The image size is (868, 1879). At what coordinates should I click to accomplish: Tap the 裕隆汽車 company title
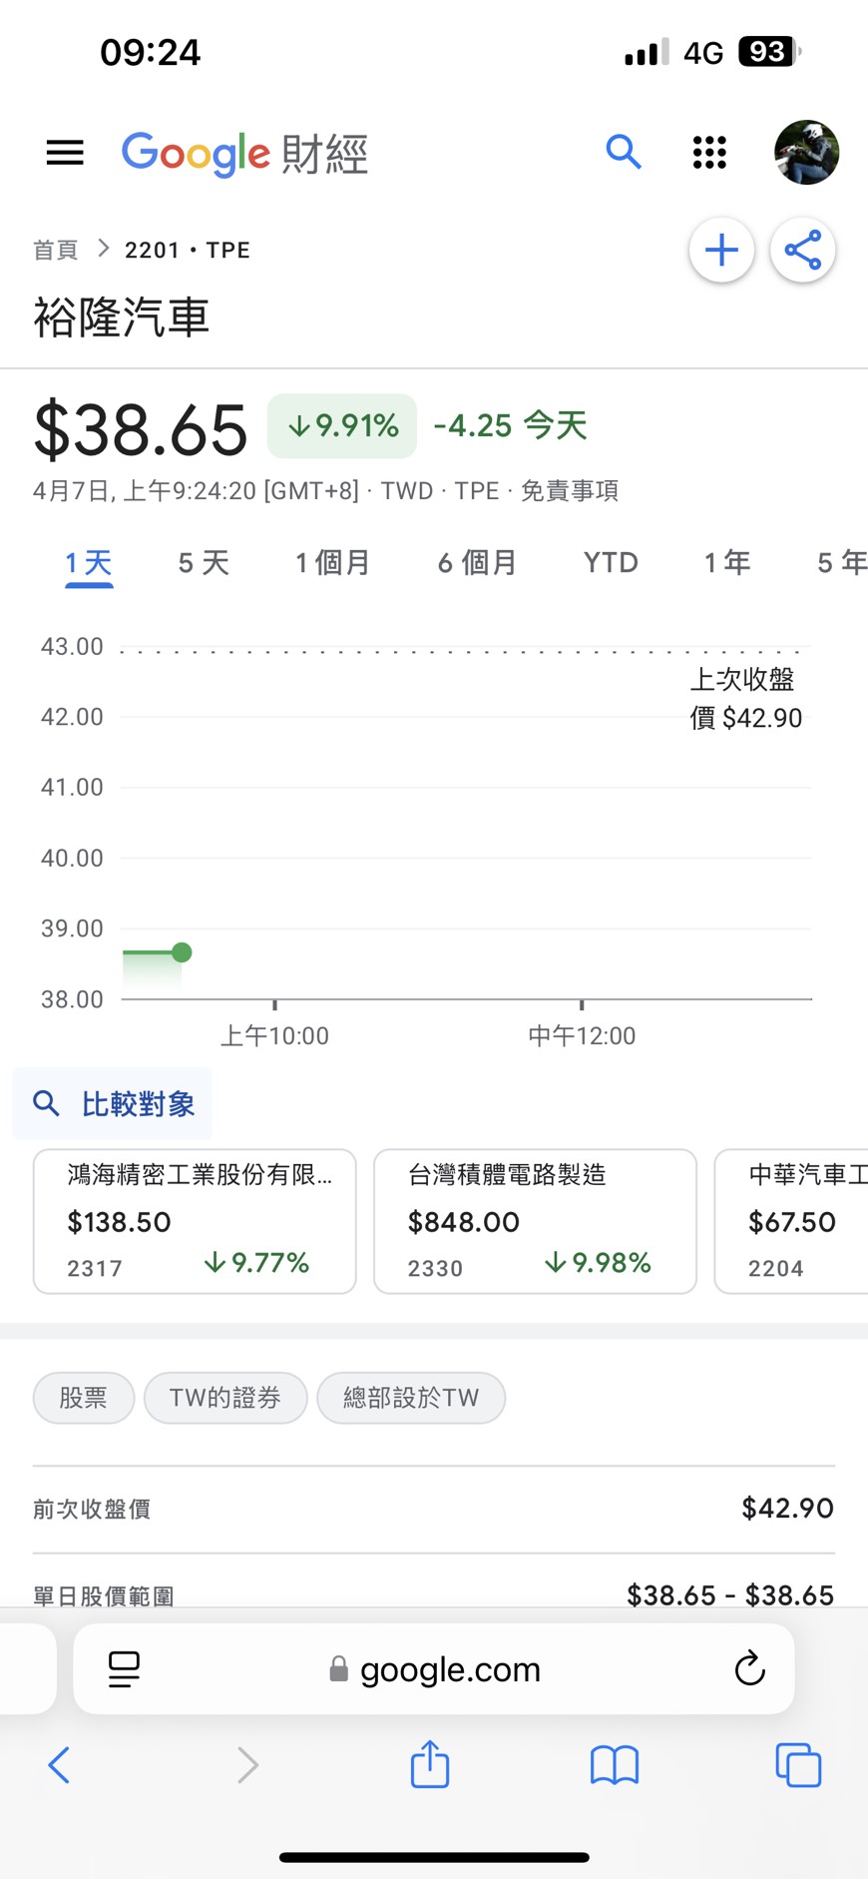click(122, 317)
